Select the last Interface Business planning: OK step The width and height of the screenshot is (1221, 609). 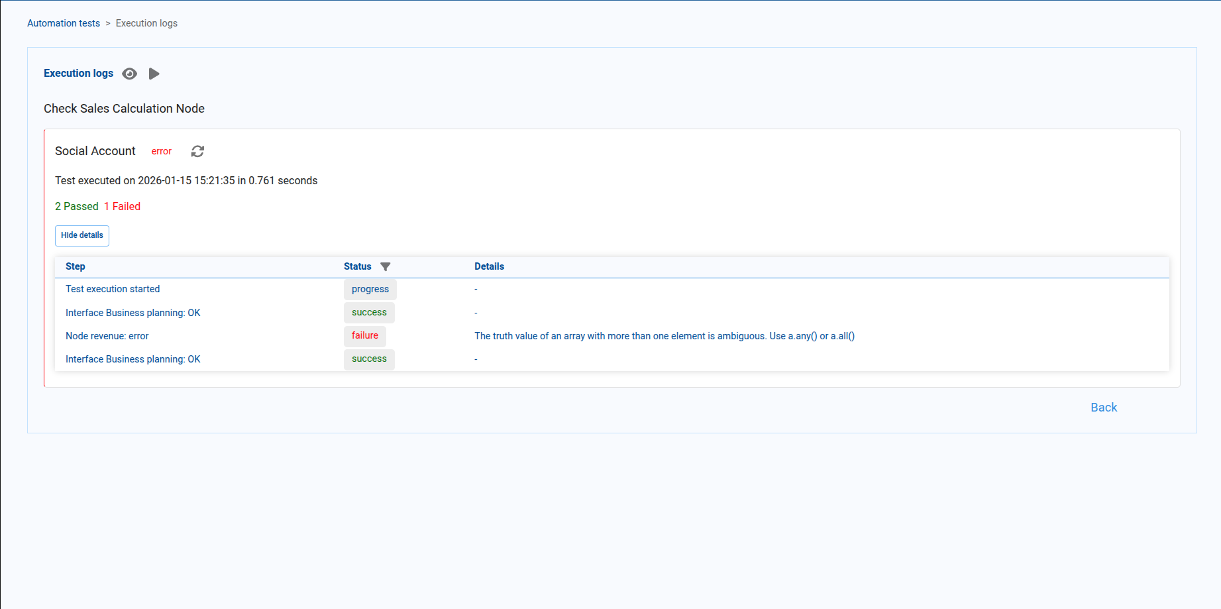(x=133, y=359)
